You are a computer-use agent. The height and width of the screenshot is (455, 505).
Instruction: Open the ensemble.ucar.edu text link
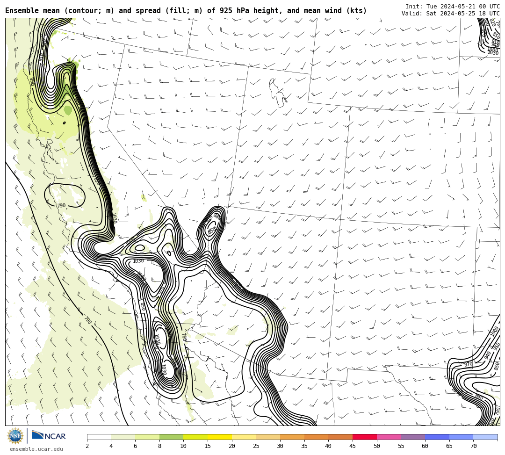pyautogui.click(x=36, y=449)
